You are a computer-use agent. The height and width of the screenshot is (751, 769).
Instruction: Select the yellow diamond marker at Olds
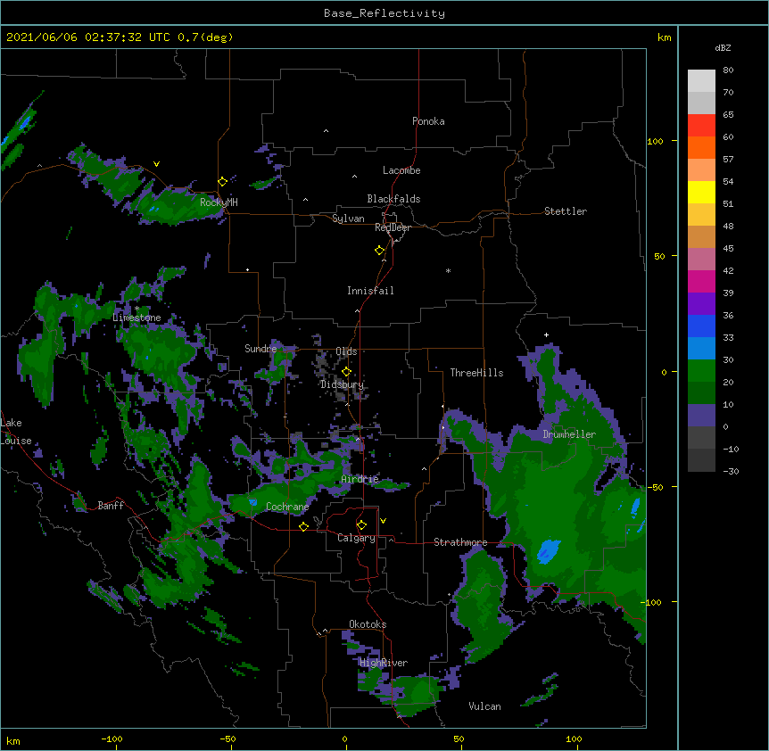click(346, 372)
